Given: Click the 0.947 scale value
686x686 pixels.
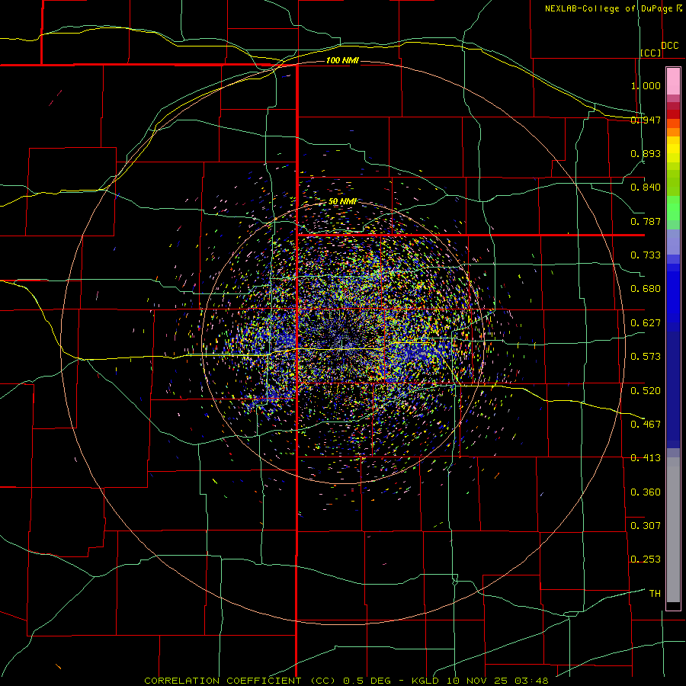Looking at the screenshot, I should [x=646, y=120].
